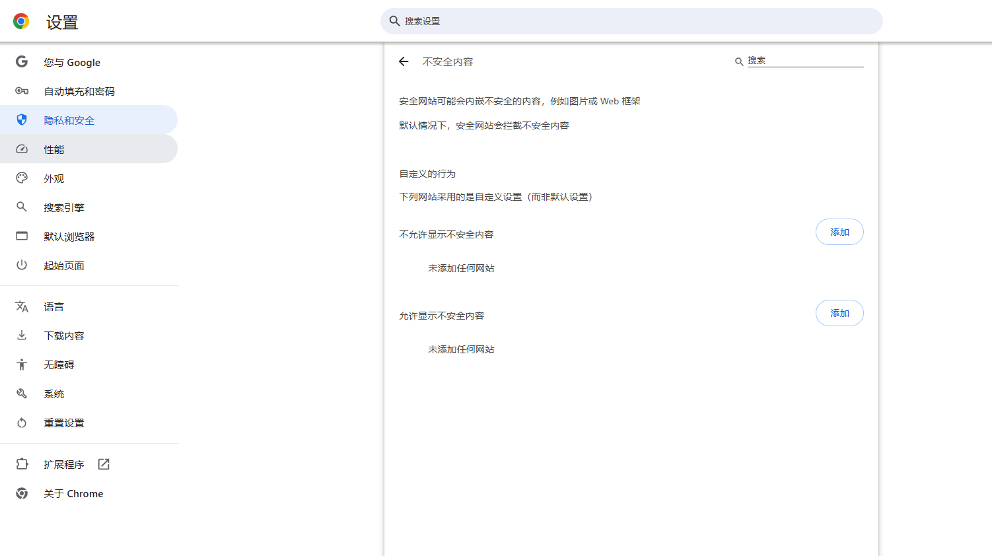Click the key icon for 自动填充和密码
This screenshot has height=556, width=992.
coord(22,91)
